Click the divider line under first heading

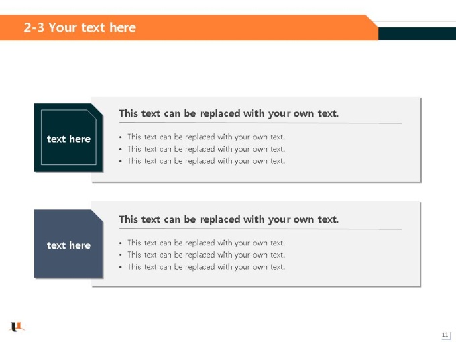[261, 123]
